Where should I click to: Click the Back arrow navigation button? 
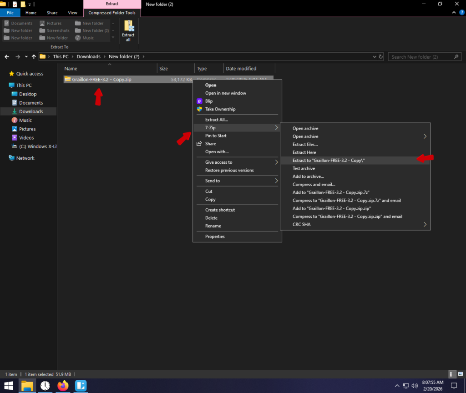[7, 57]
